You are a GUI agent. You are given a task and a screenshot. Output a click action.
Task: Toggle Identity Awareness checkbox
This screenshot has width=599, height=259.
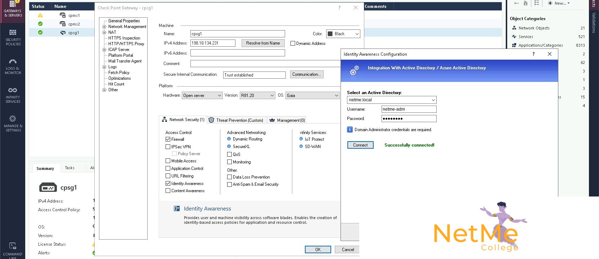tap(168, 184)
